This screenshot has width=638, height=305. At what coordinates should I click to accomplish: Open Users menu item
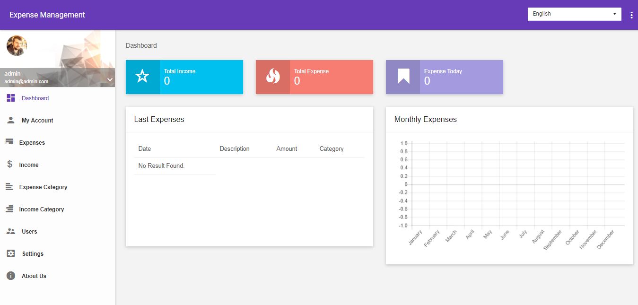[x=57, y=232]
